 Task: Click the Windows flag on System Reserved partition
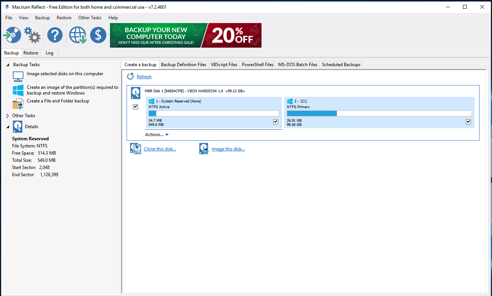tap(152, 101)
